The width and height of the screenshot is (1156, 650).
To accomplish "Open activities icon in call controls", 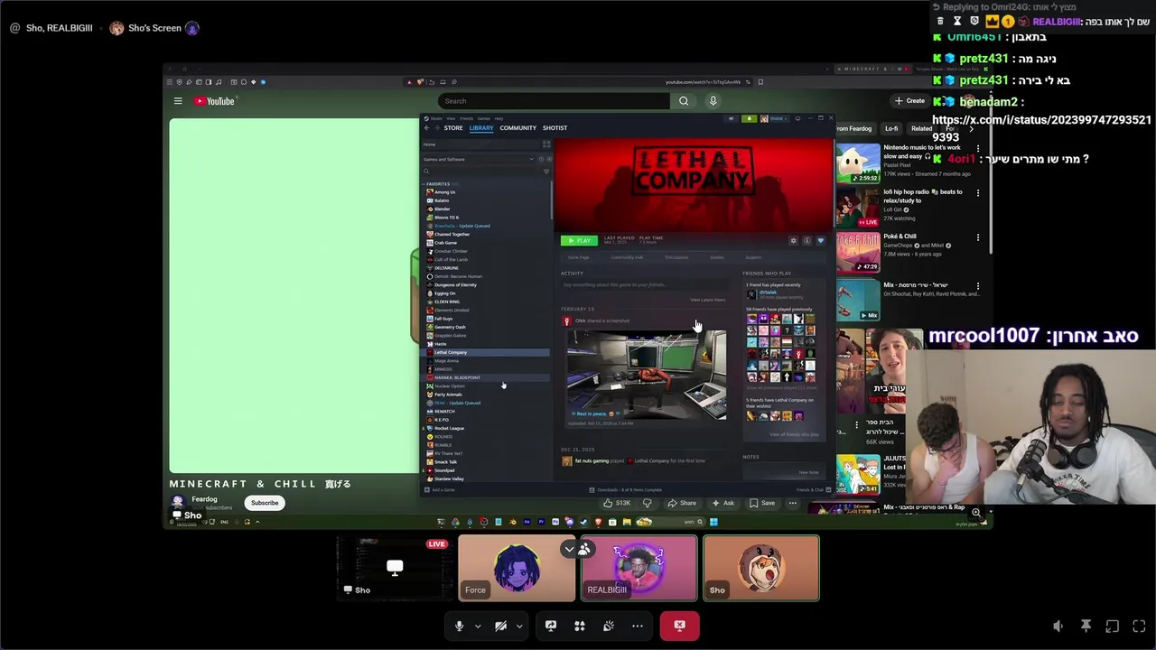I will 580,626.
